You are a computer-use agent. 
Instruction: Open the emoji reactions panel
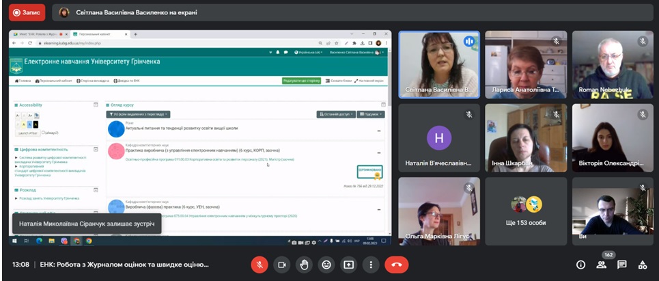pos(326,265)
